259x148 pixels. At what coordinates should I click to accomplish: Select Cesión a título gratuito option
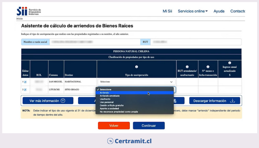pyautogui.click(x=134, y=105)
